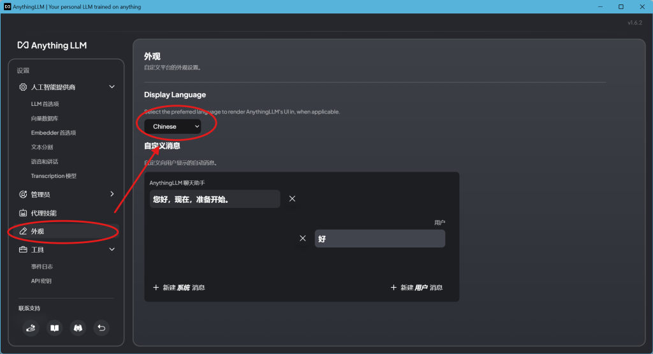Open the Chinese display language dropdown
This screenshot has height=354, width=653.
tap(173, 126)
